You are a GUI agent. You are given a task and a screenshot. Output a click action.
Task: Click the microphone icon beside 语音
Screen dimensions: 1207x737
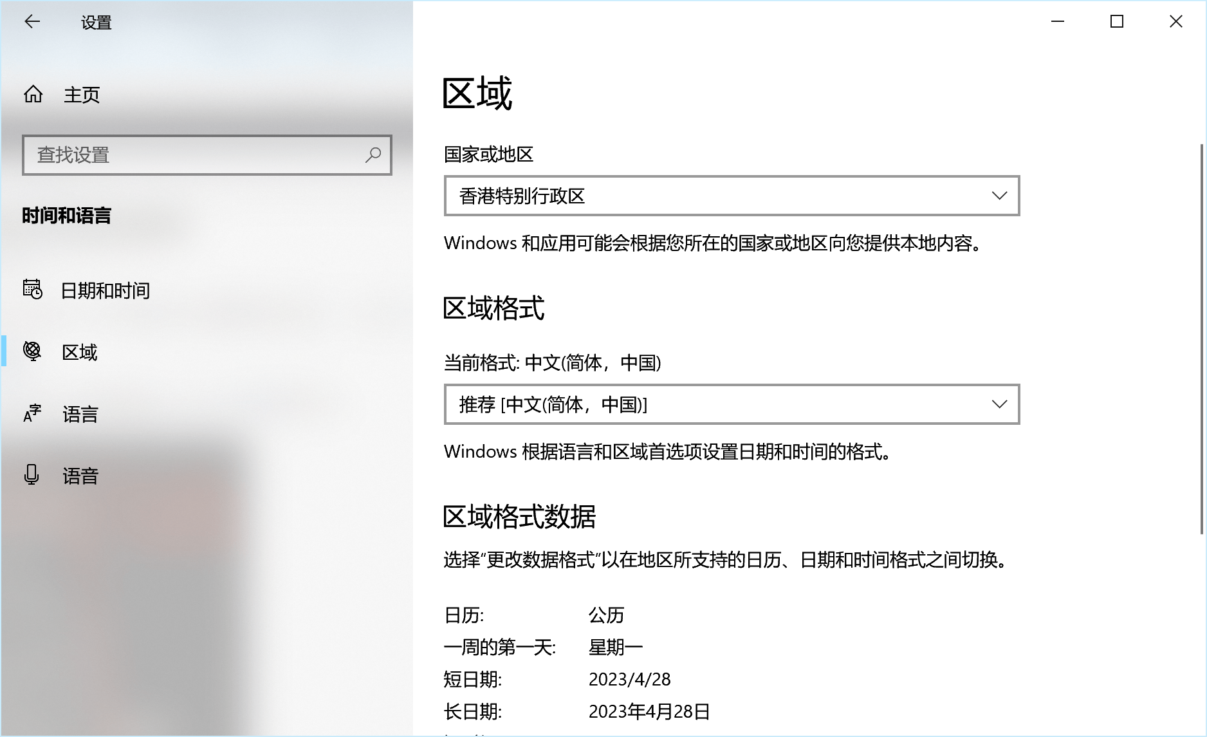point(32,476)
